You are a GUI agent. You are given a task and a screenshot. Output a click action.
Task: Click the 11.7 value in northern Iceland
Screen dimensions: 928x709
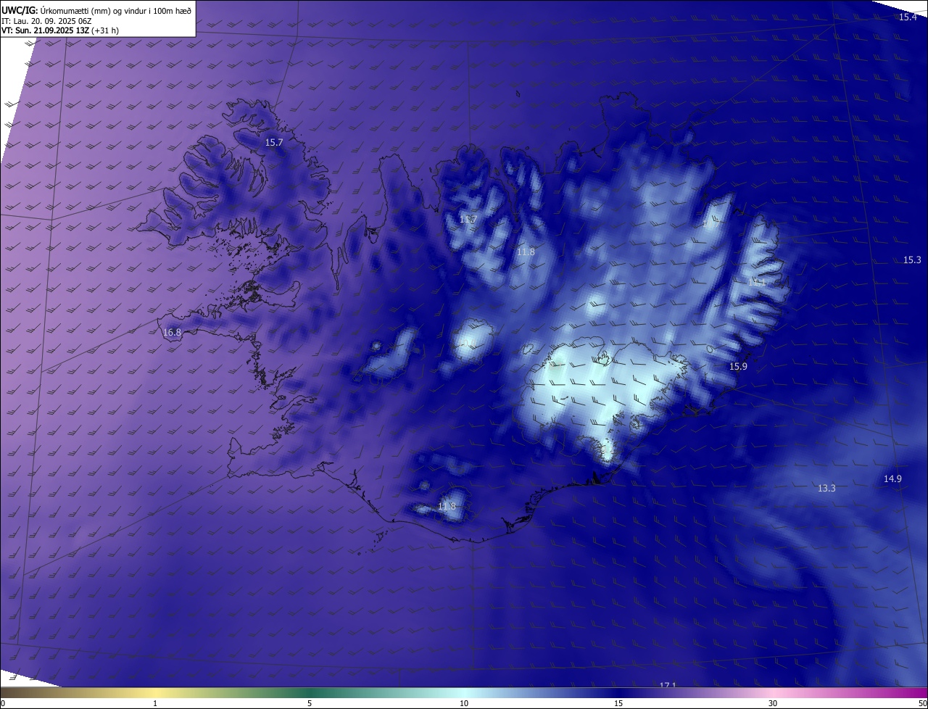(468, 219)
